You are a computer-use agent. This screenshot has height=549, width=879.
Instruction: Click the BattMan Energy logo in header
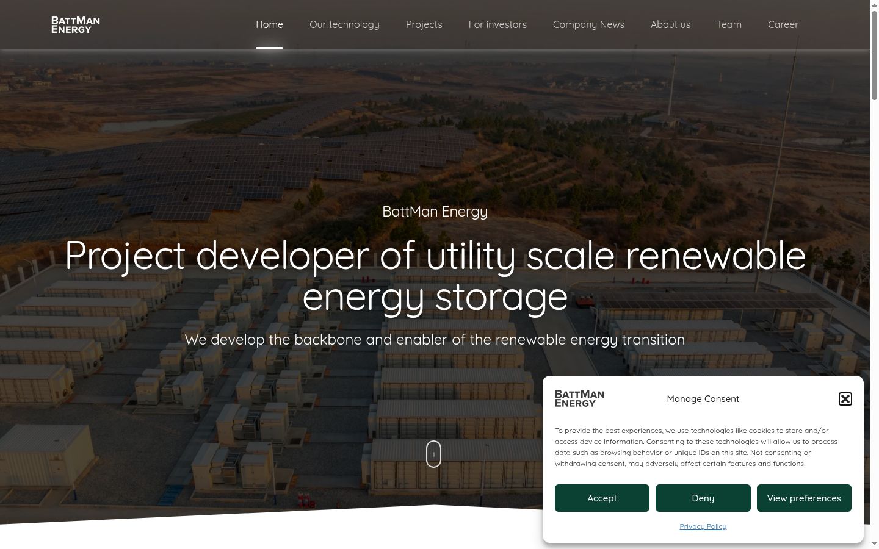tap(76, 24)
